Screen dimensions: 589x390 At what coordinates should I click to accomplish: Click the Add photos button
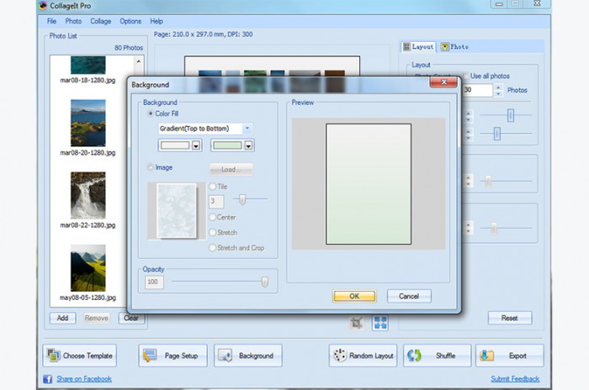[63, 318]
